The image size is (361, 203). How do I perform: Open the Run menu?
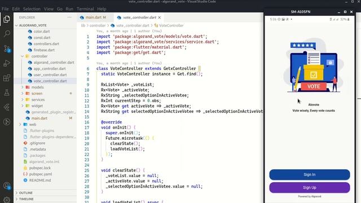(69, 9)
